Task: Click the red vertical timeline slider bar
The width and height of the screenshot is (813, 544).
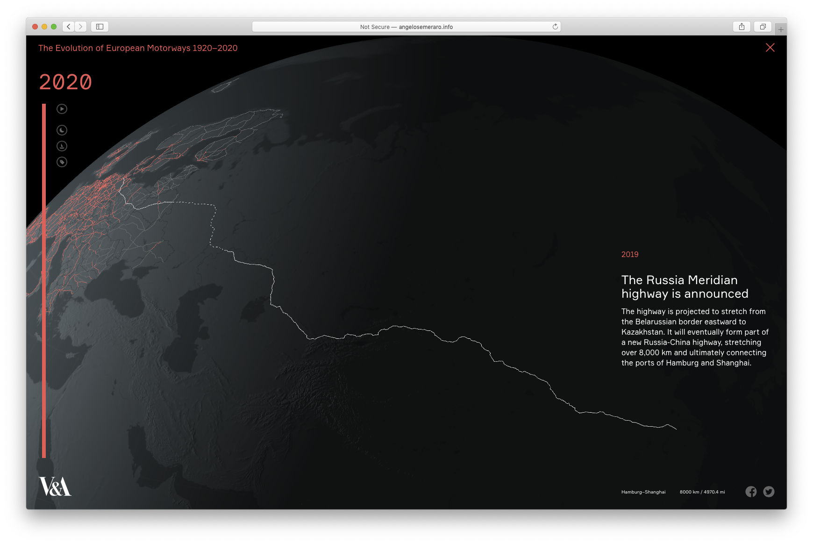Action: pyautogui.click(x=44, y=280)
